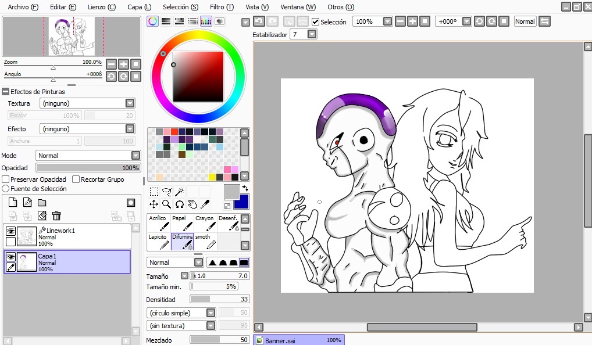Collapse Efectos de Pinturas section
Image resolution: width=592 pixels, height=345 pixels.
click(x=5, y=92)
